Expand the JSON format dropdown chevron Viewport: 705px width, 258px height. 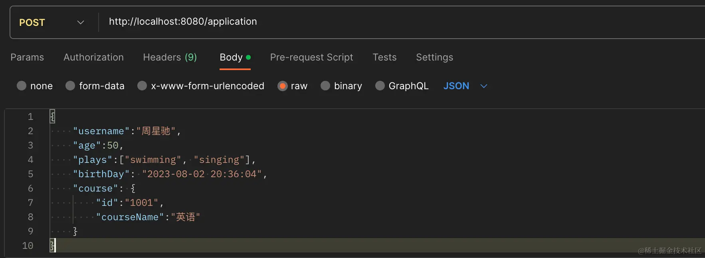pos(484,86)
